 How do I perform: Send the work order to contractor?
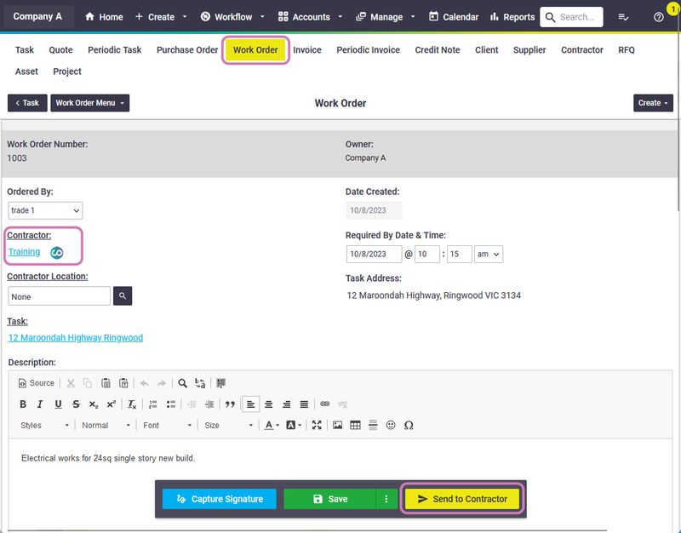(462, 499)
